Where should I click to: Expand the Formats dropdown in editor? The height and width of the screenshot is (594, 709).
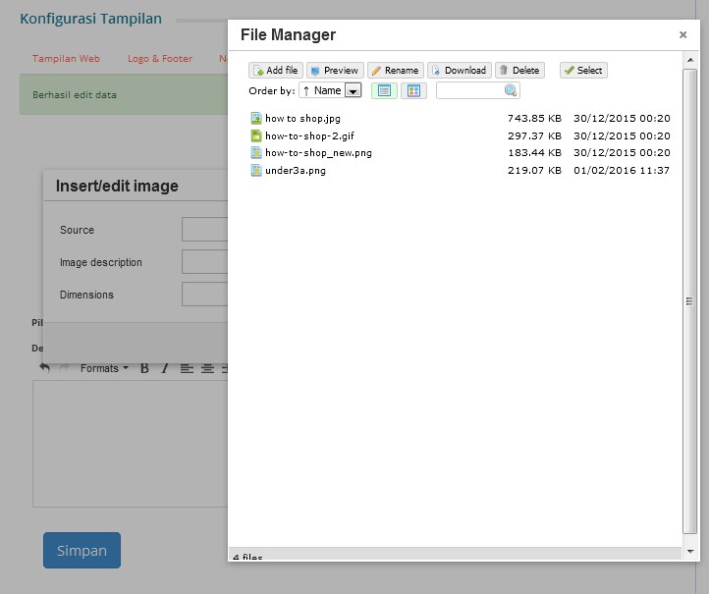[104, 368]
